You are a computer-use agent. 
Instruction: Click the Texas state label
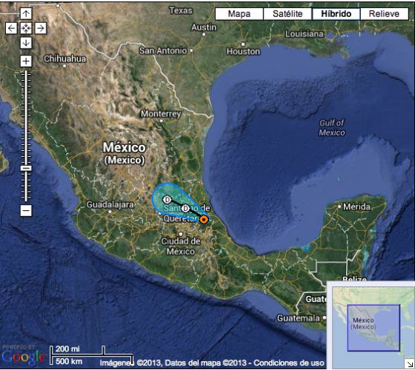(181, 10)
